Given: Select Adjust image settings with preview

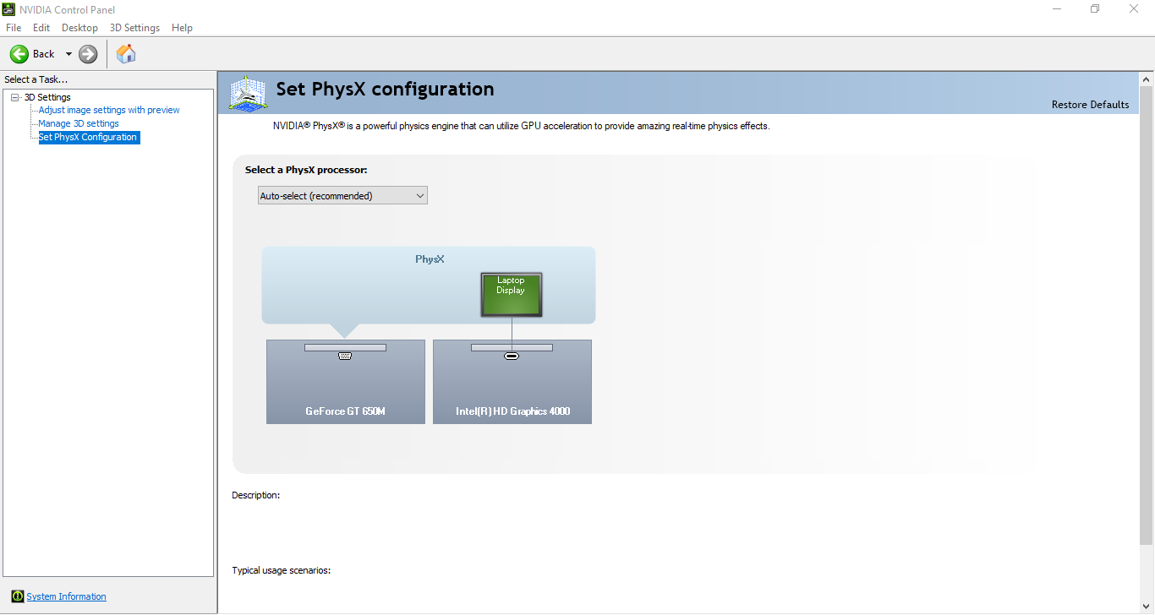Looking at the screenshot, I should (109, 110).
